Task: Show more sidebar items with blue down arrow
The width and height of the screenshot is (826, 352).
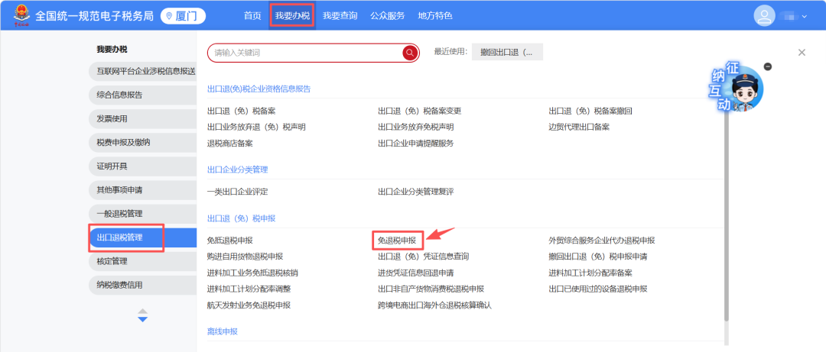Action: (x=143, y=319)
